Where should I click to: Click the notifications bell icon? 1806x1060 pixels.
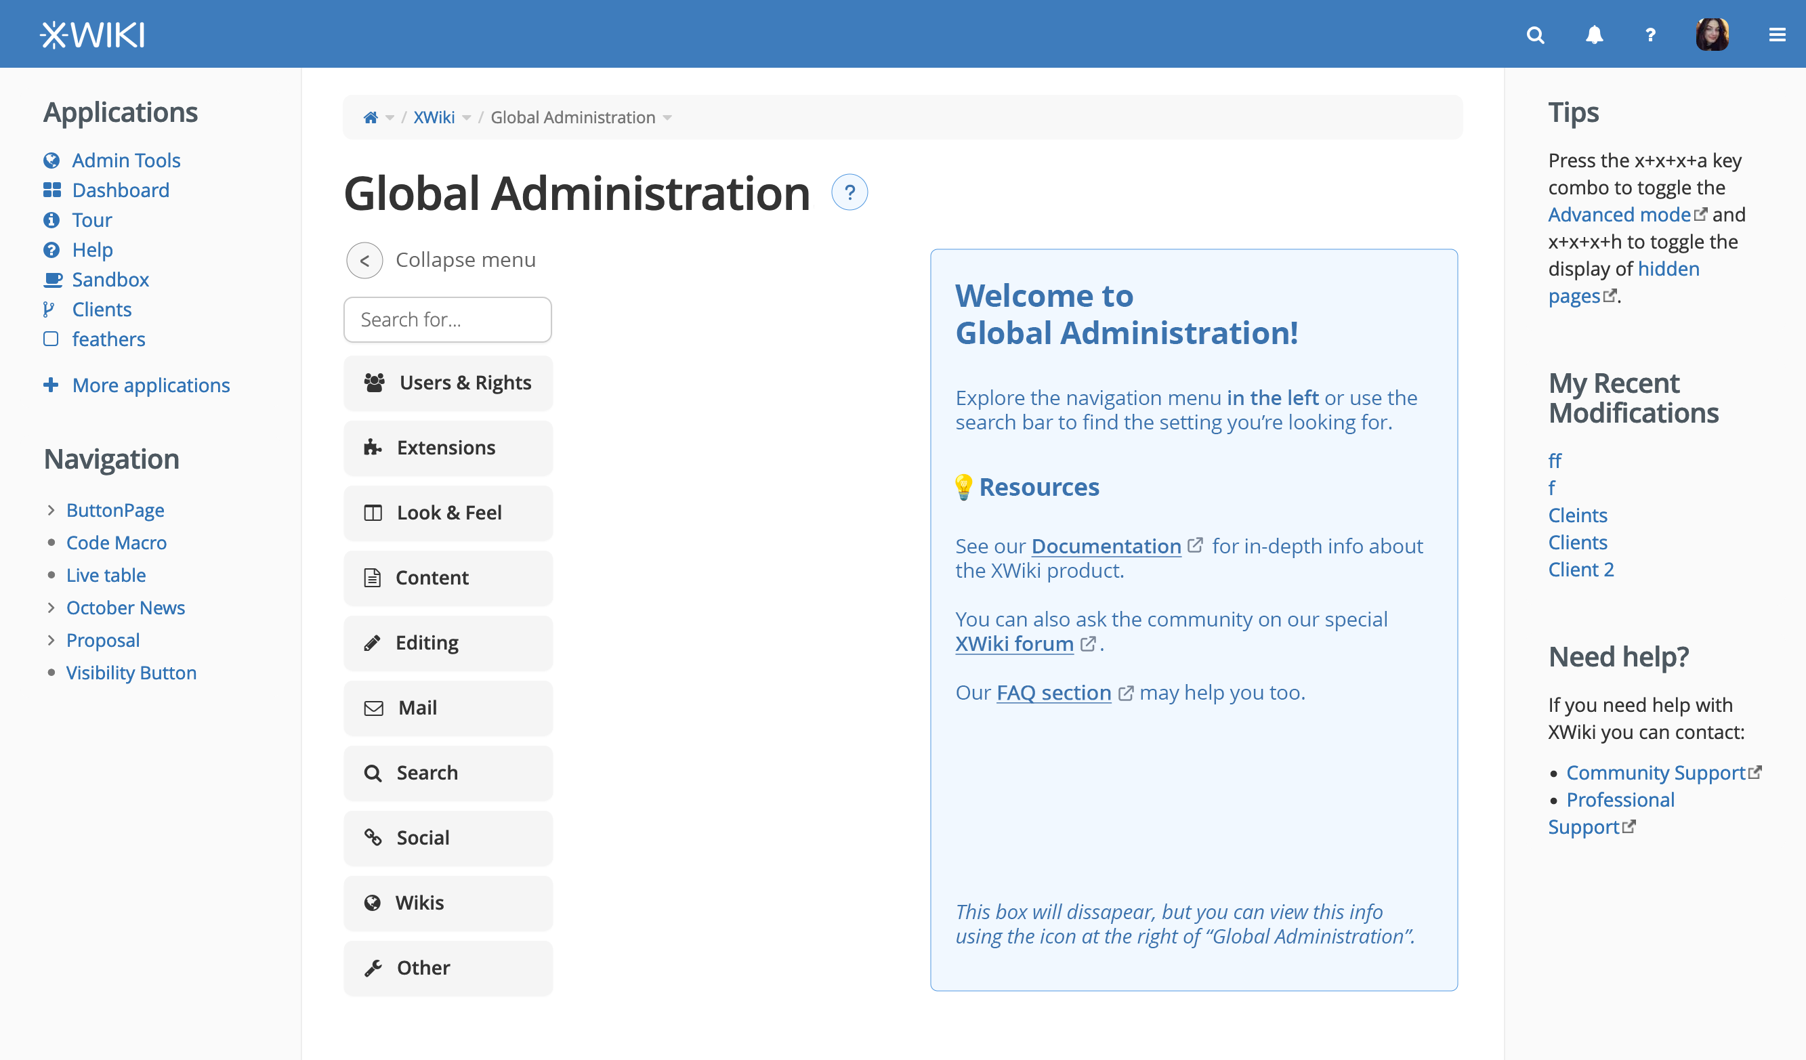pos(1594,34)
